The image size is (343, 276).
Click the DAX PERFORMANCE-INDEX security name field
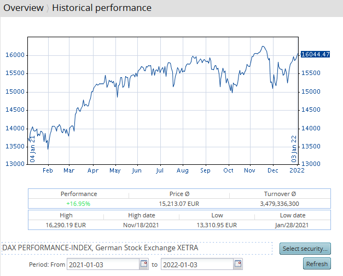pos(137,248)
